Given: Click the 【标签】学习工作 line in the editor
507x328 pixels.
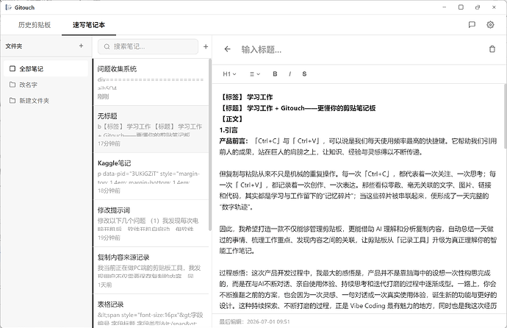Looking at the screenshot, I should (246, 97).
